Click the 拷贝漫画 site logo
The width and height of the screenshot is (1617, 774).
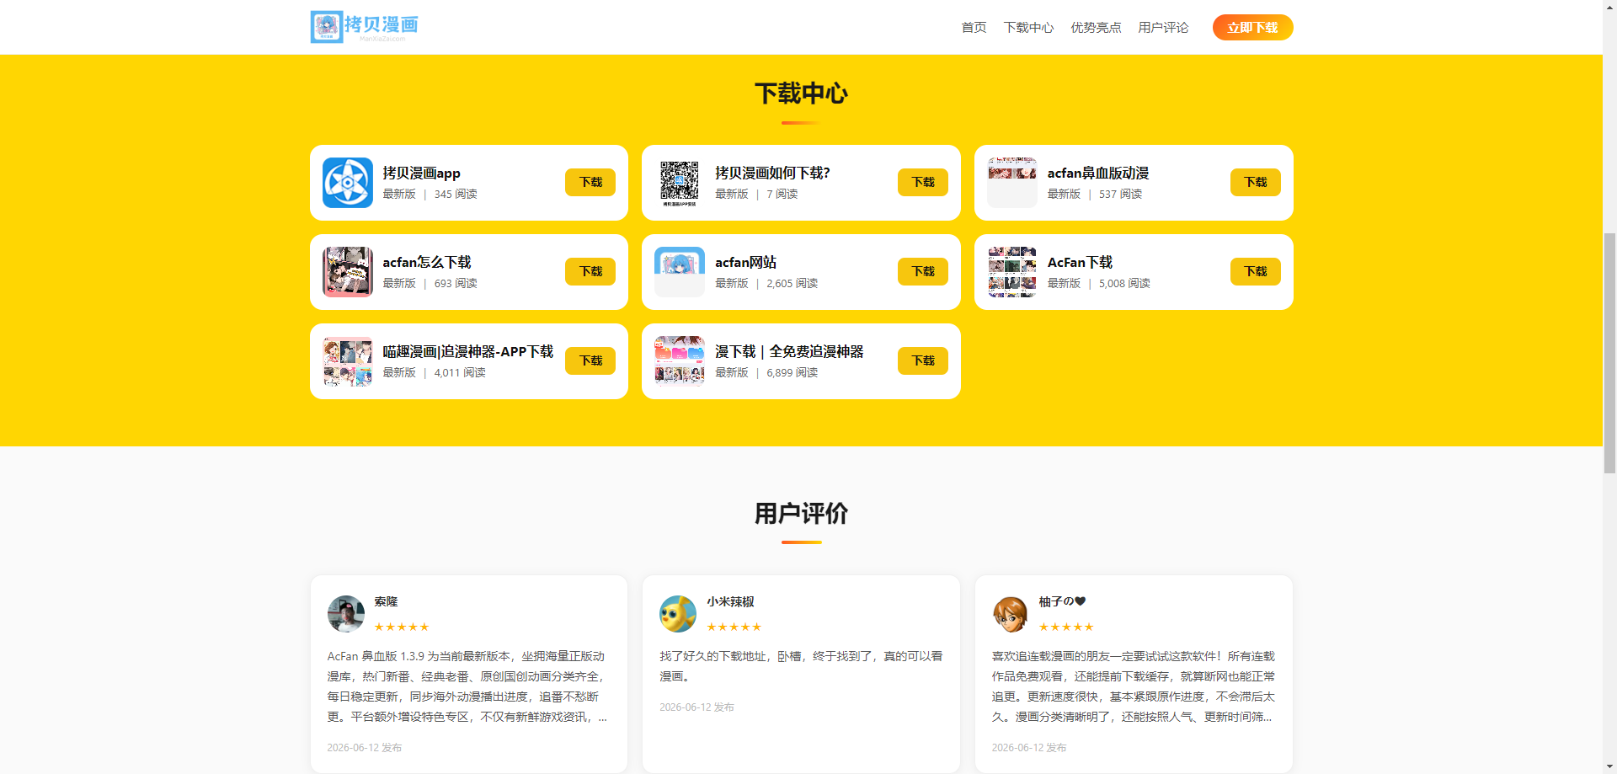tap(365, 27)
